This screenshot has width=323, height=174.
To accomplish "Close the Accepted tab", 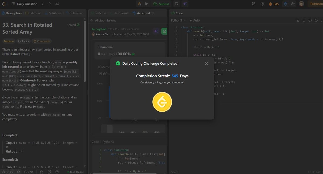I will 153,13.
